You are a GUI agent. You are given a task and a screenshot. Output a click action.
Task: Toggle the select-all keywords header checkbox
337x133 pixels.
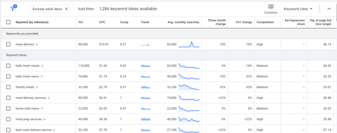pyautogui.click(x=9, y=22)
